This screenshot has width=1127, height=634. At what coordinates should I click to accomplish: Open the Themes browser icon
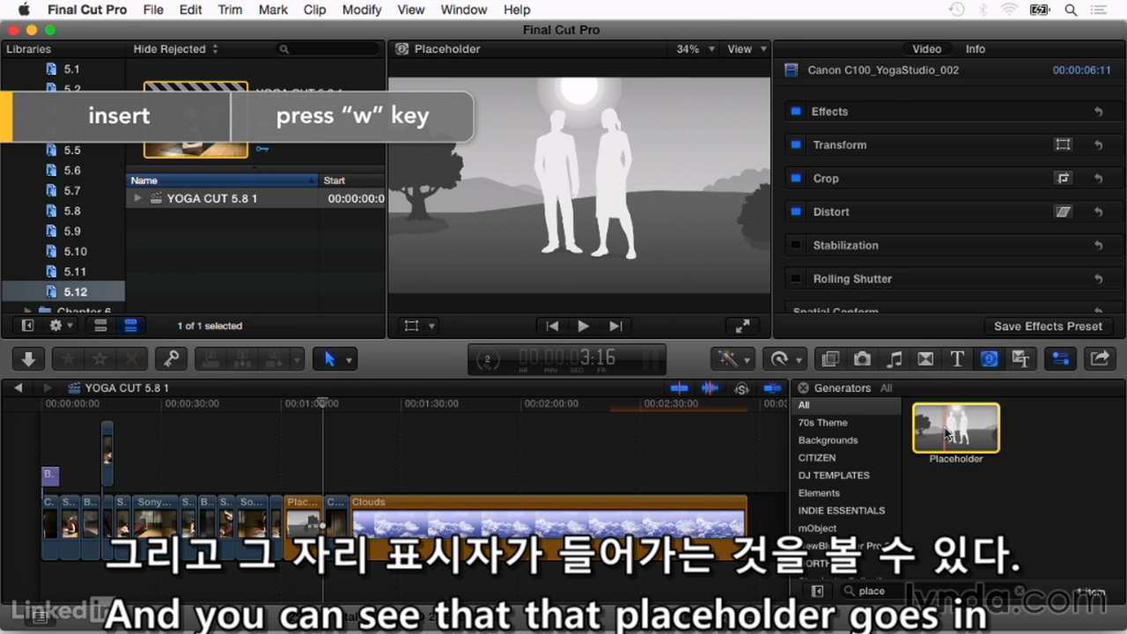click(x=1020, y=358)
